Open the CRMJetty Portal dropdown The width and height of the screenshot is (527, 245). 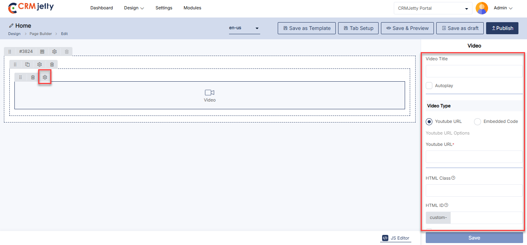coord(433,8)
